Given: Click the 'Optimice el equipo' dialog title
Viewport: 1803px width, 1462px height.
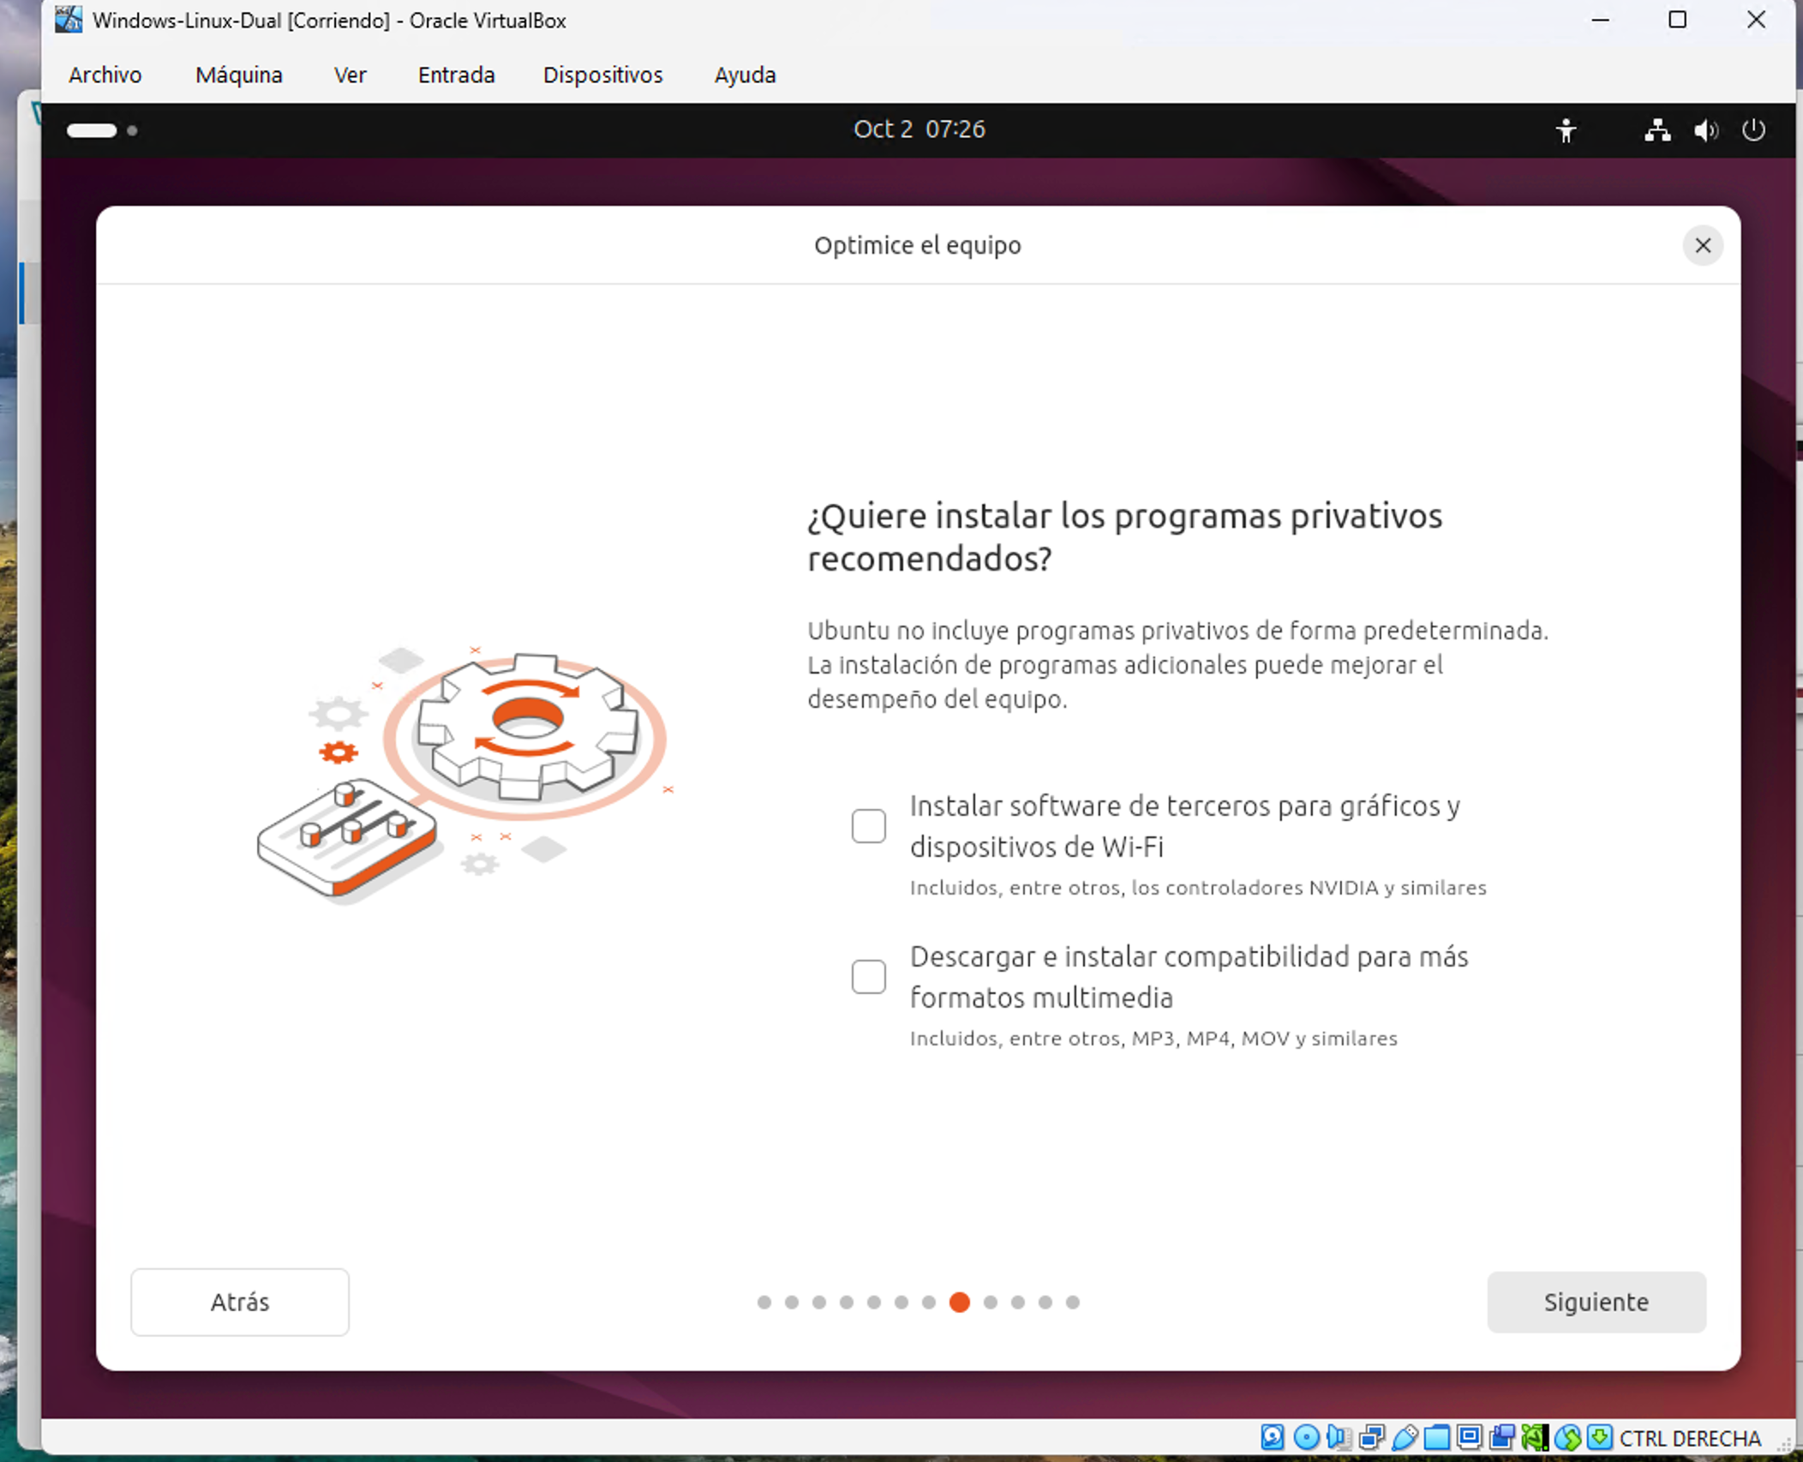Looking at the screenshot, I should pyautogui.click(x=917, y=245).
